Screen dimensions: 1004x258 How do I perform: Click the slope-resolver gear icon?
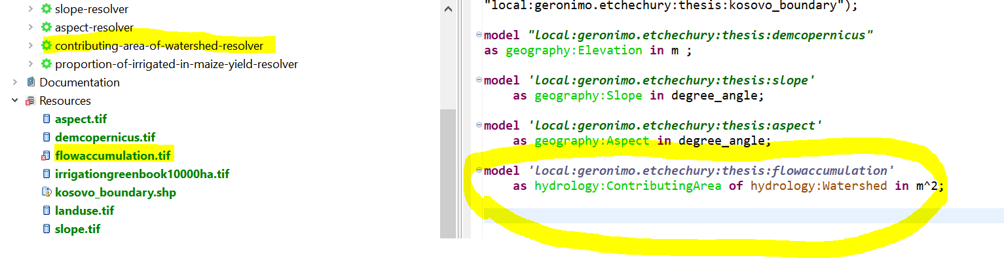coord(46,9)
